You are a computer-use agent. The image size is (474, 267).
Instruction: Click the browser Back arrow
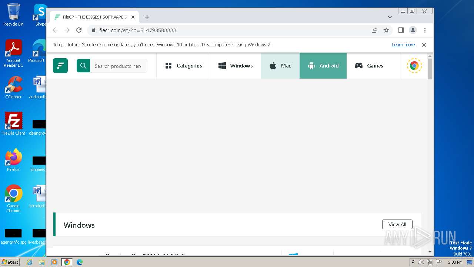tap(55, 30)
